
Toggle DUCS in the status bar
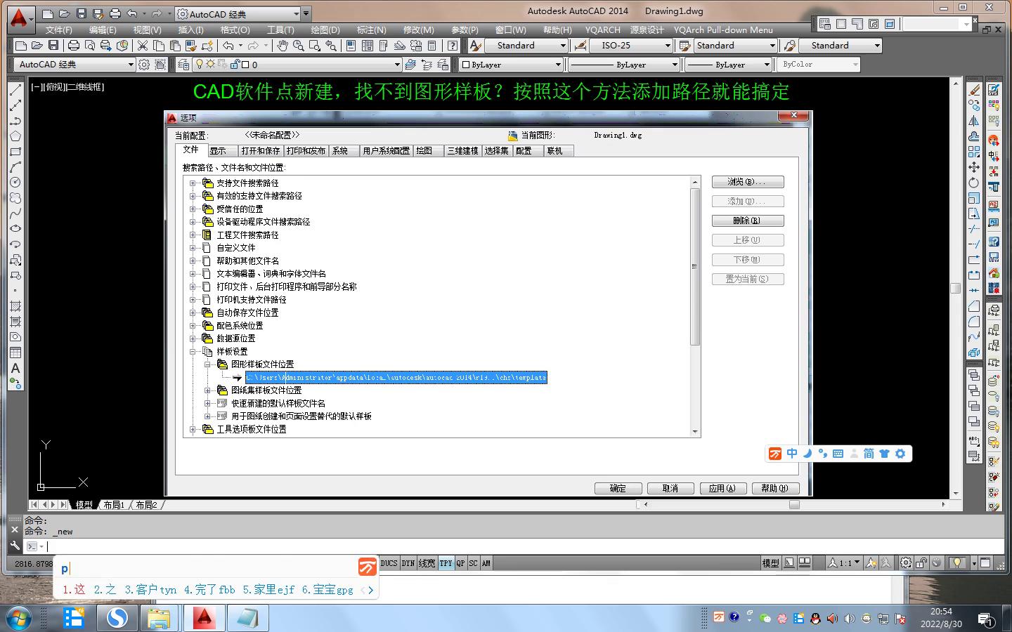point(389,563)
